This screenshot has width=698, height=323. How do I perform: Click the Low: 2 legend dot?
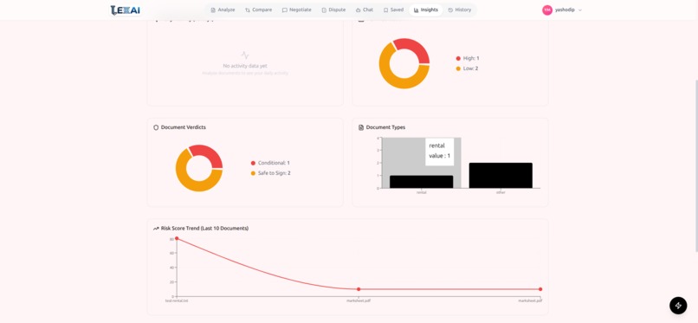point(458,68)
